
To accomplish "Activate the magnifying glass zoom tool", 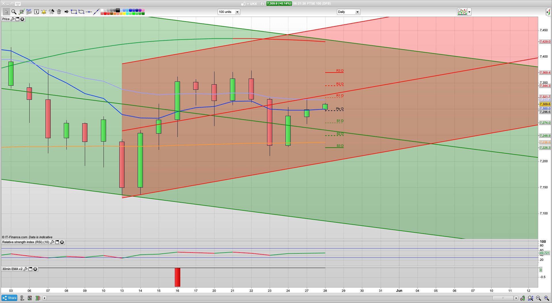I will [x=14, y=12].
